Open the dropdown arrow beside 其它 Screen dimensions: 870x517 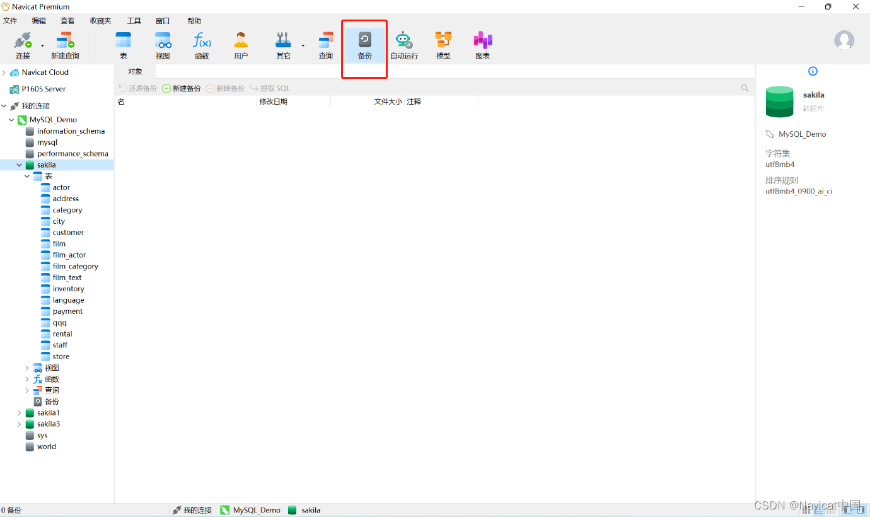303,46
